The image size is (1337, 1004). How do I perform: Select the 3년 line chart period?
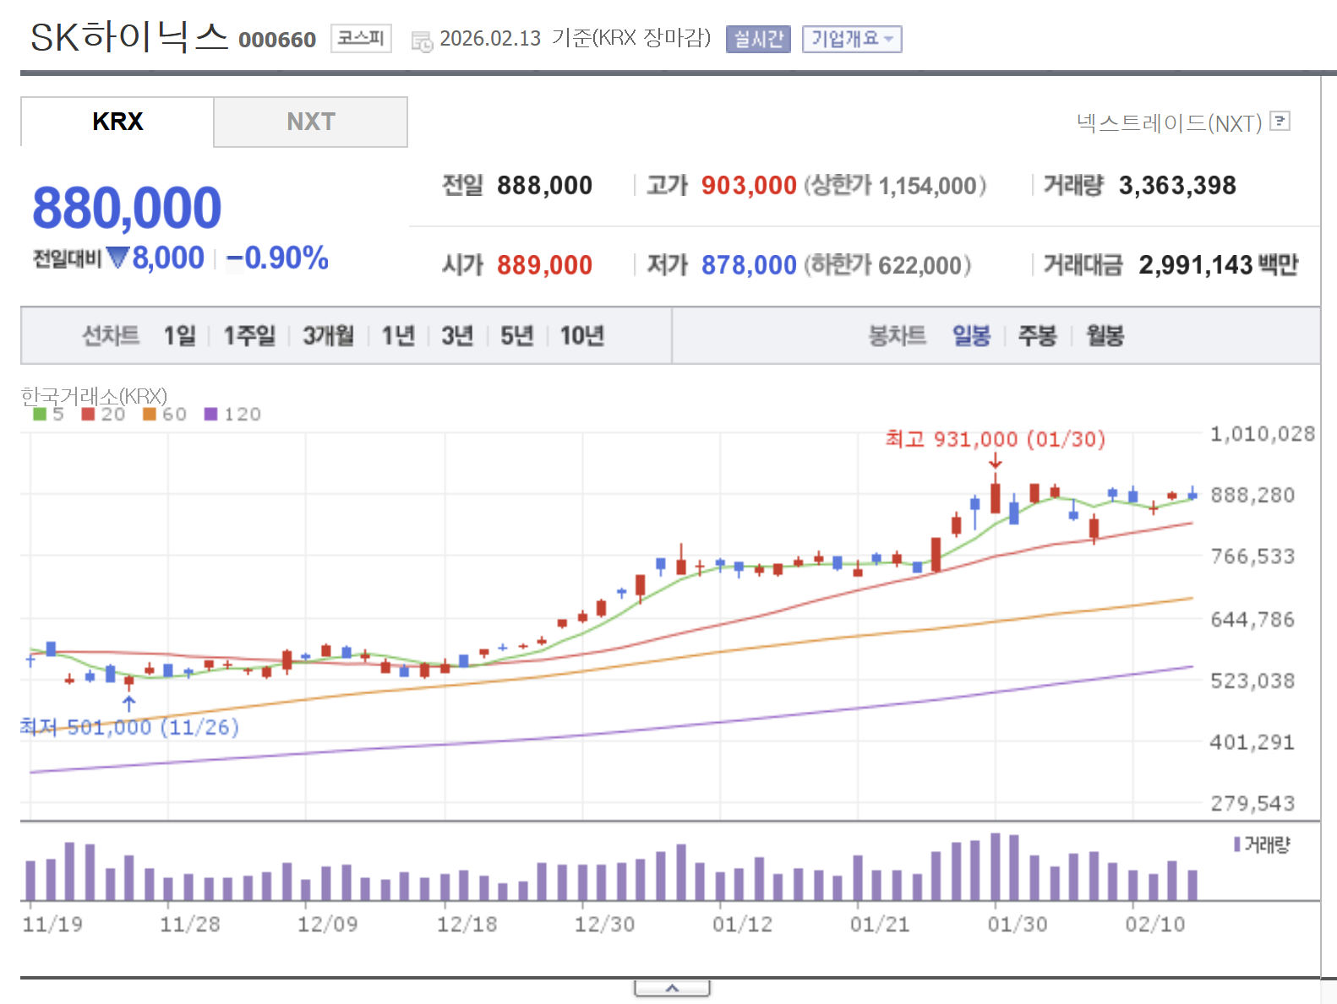coord(457,336)
